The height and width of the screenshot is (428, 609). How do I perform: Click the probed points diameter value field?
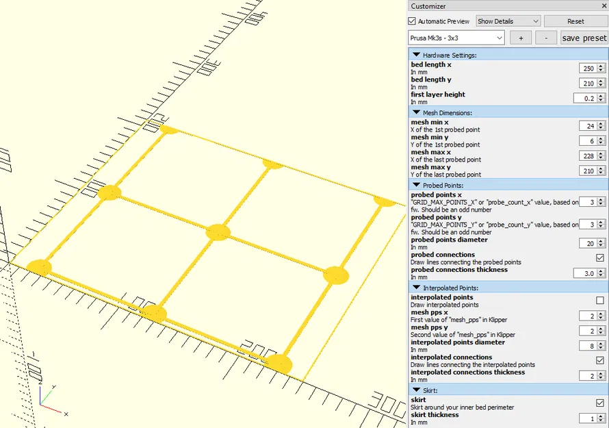coord(588,243)
